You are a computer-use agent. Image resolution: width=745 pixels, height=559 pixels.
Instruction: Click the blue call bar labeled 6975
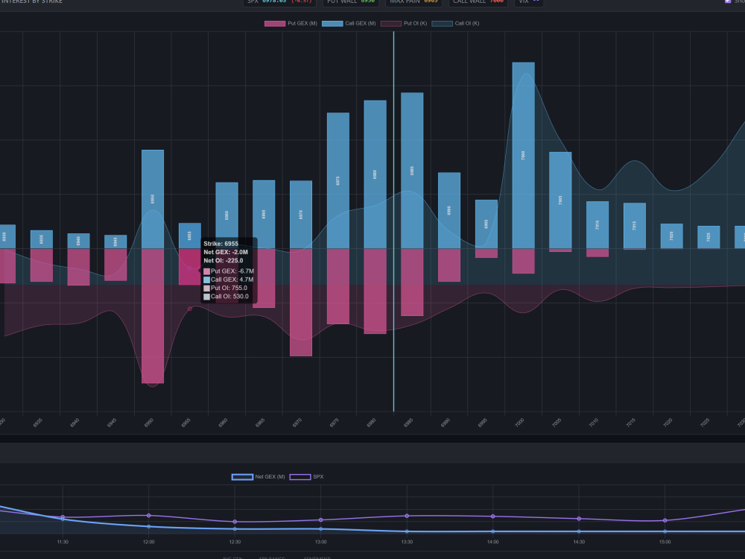(x=337, y=180)
